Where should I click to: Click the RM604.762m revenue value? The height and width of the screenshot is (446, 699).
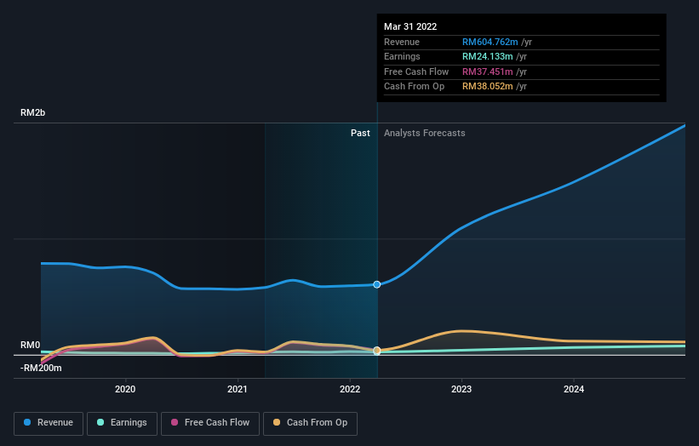(x=490, y=42)
